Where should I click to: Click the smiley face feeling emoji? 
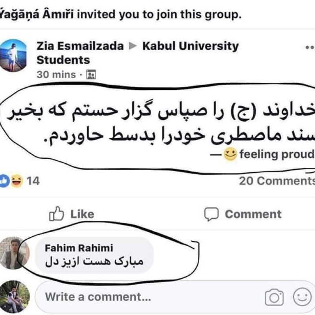tap(230, 154)
